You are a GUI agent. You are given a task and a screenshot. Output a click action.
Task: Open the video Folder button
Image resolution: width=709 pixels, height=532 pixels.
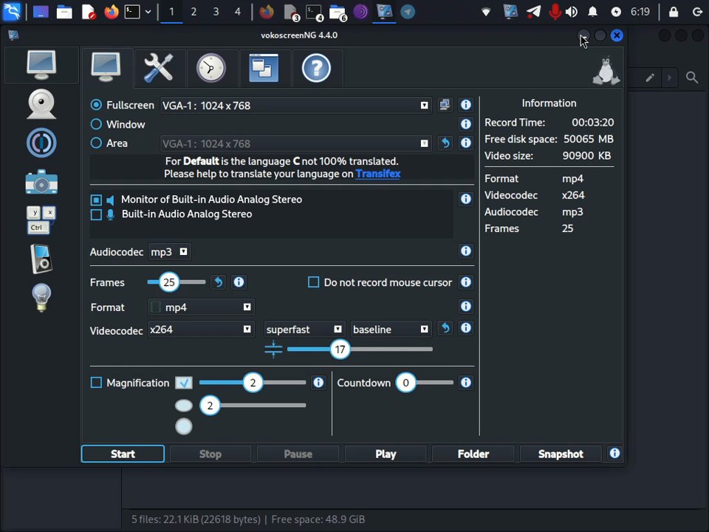click(473, 454)
